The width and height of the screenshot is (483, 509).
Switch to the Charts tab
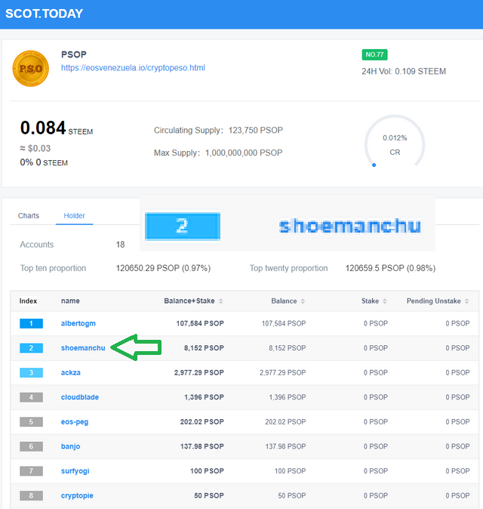29,215
